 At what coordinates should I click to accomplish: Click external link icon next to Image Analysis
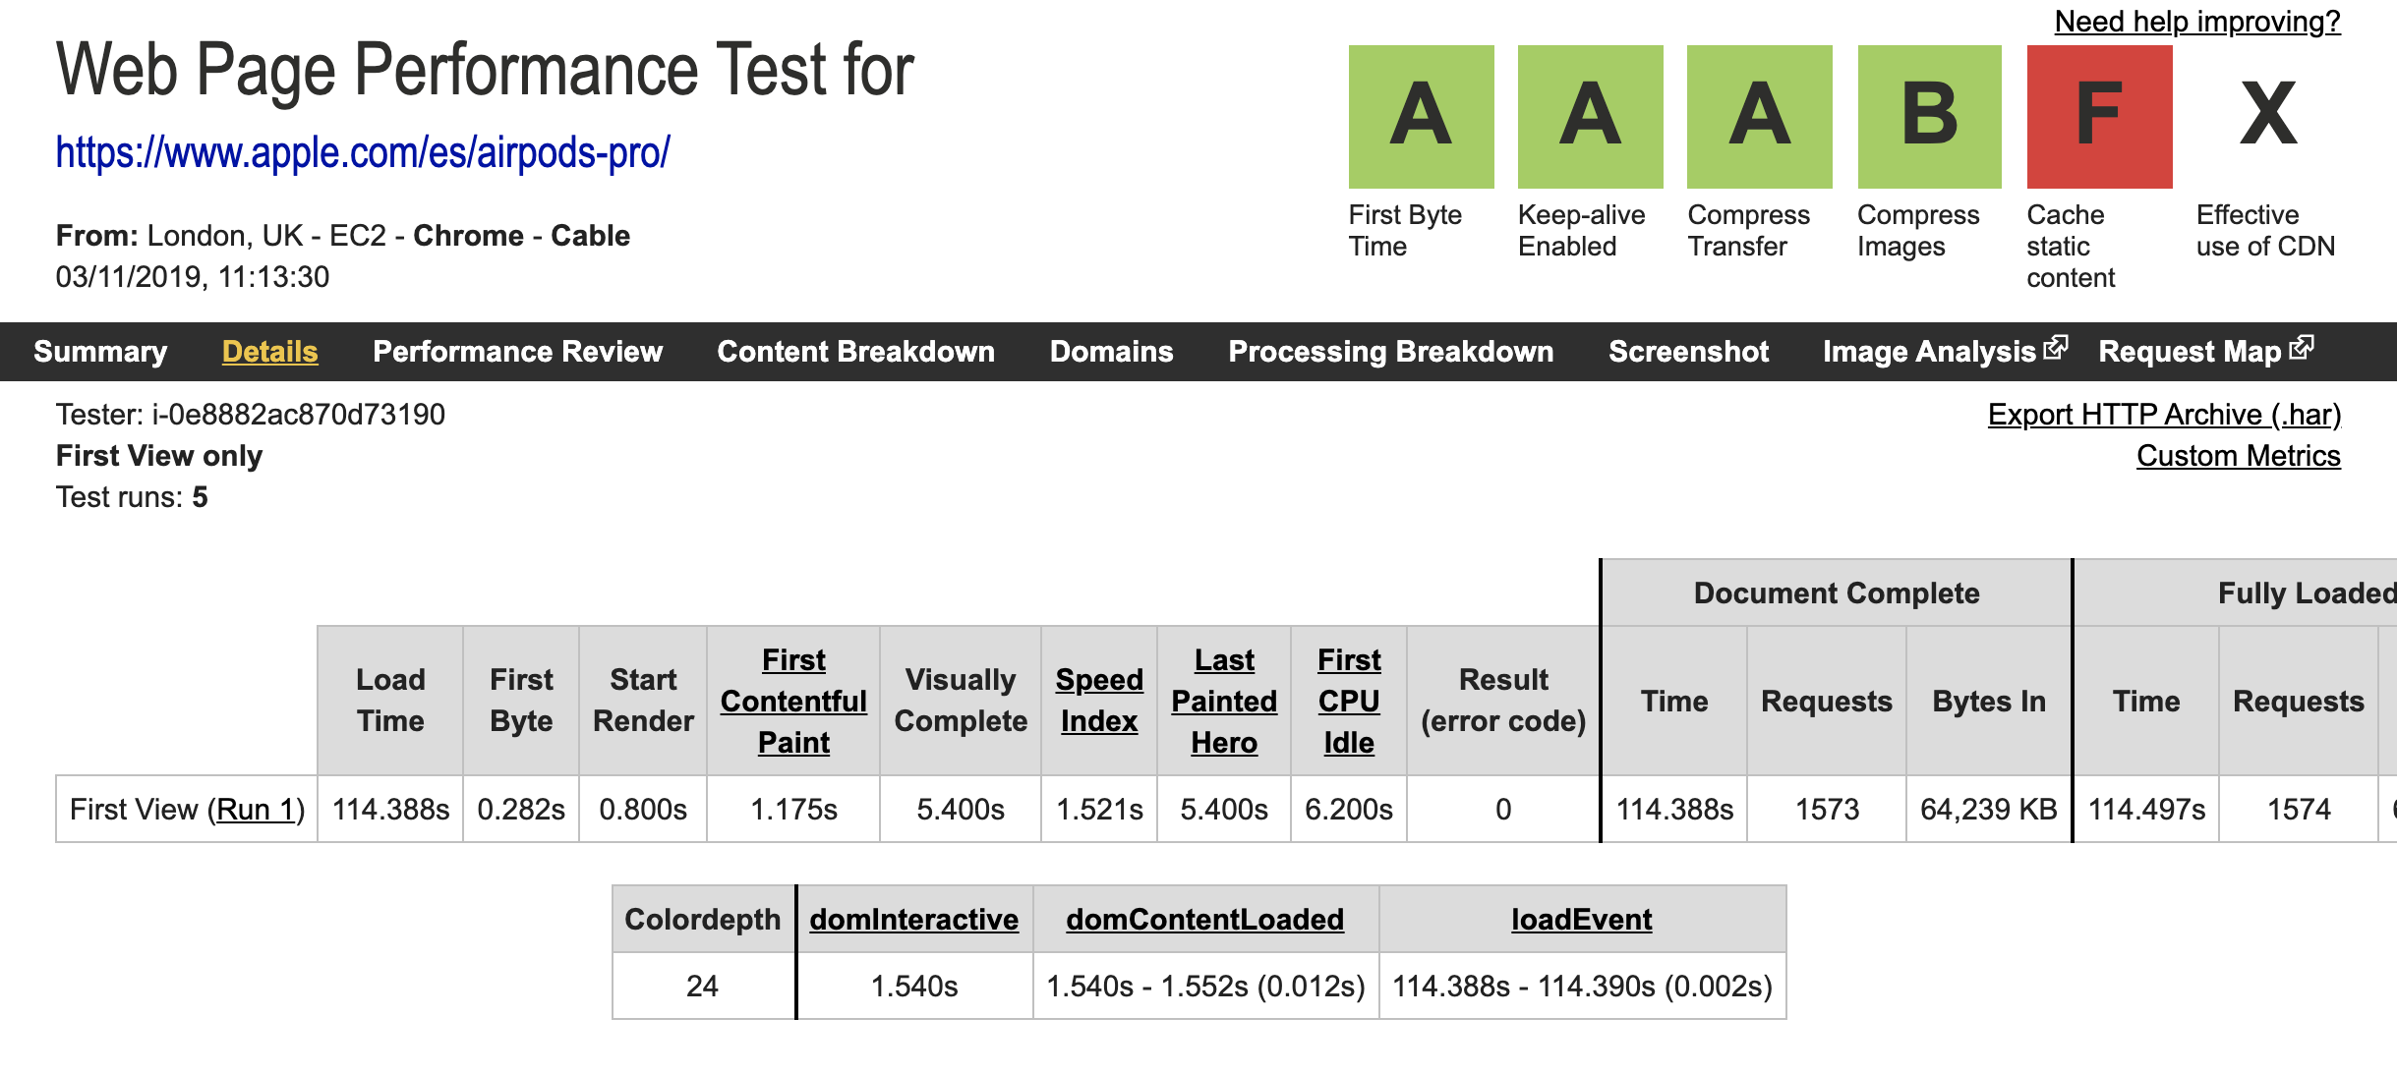tap(2056, 348)
